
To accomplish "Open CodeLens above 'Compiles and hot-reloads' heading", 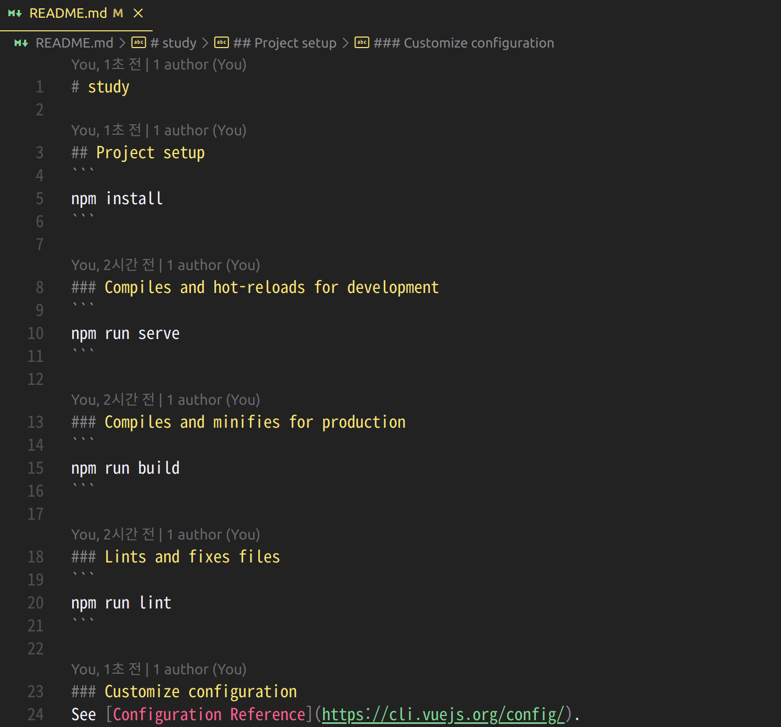I will coord(166,265).
